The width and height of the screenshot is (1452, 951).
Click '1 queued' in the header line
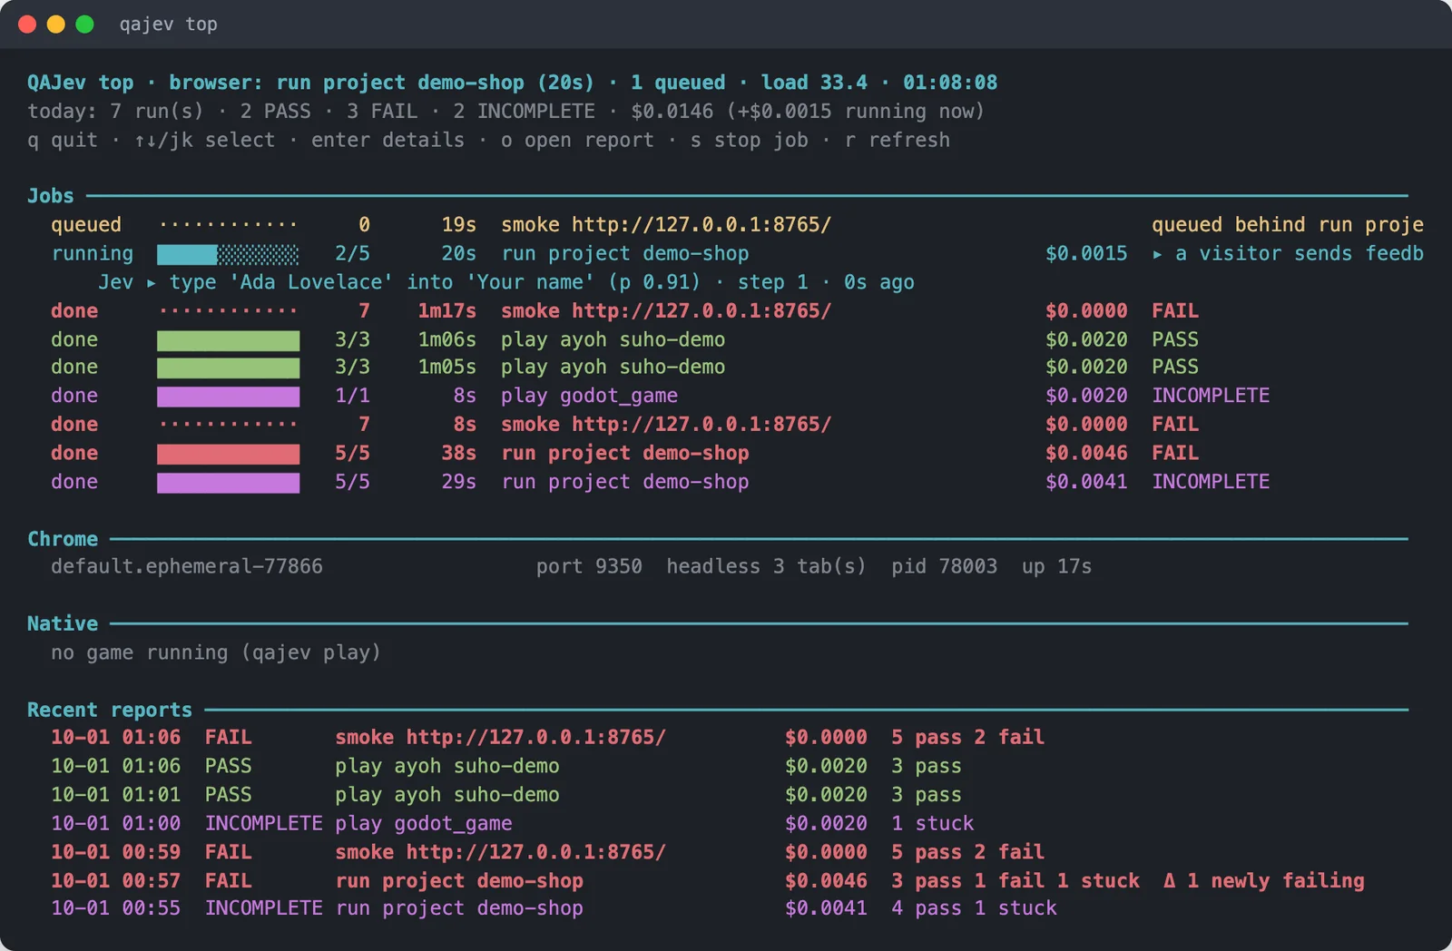click(x=678, y=83)
